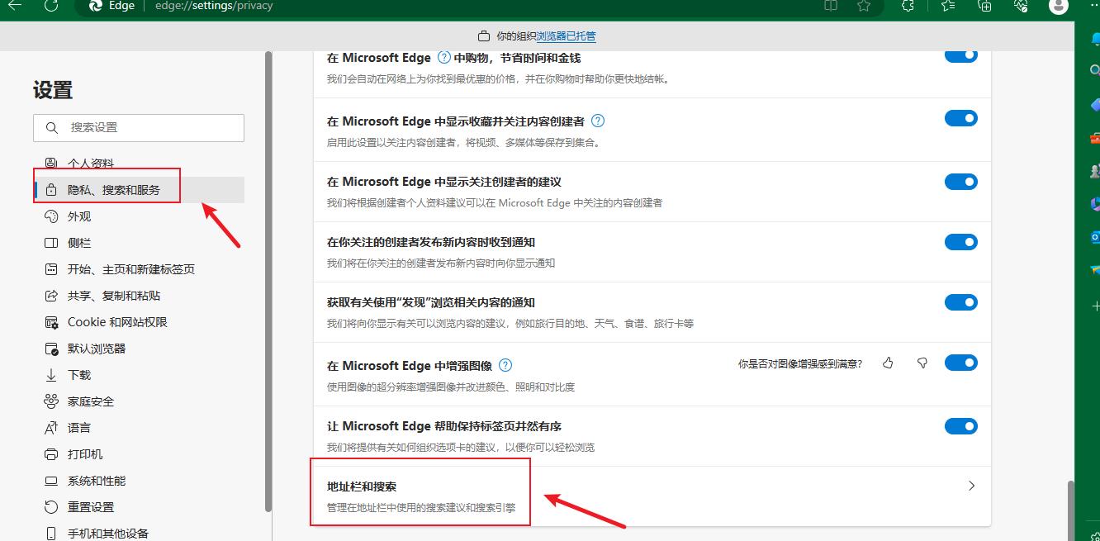The width and height of the screenshot is (1100, 541).
Task: Turn off the image enhancement toggle
Action: (960, 362)
